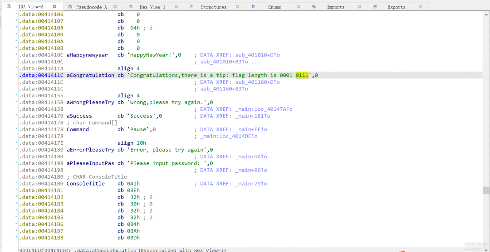Click the Hex View-1 tab icon

point(131,6)
